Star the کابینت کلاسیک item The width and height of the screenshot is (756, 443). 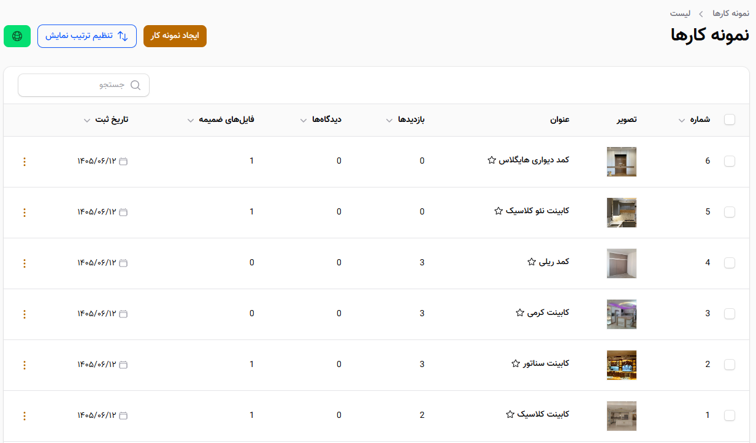click(510, 414)
